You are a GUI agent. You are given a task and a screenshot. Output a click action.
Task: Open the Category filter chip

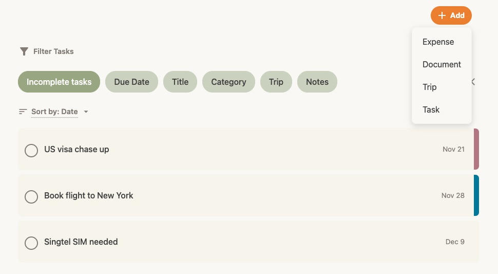click(228, 82)
